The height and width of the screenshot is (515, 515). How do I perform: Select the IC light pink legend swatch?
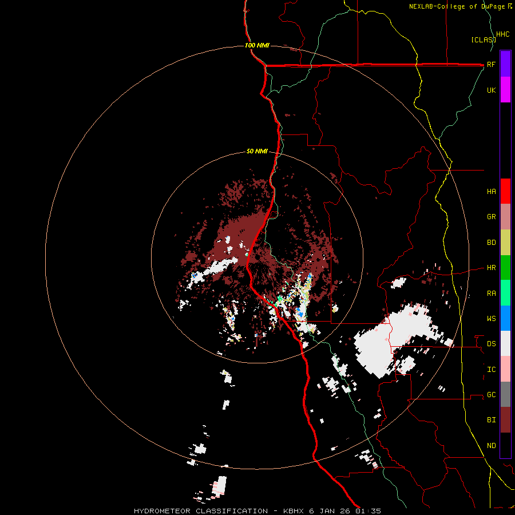point(505,369)
